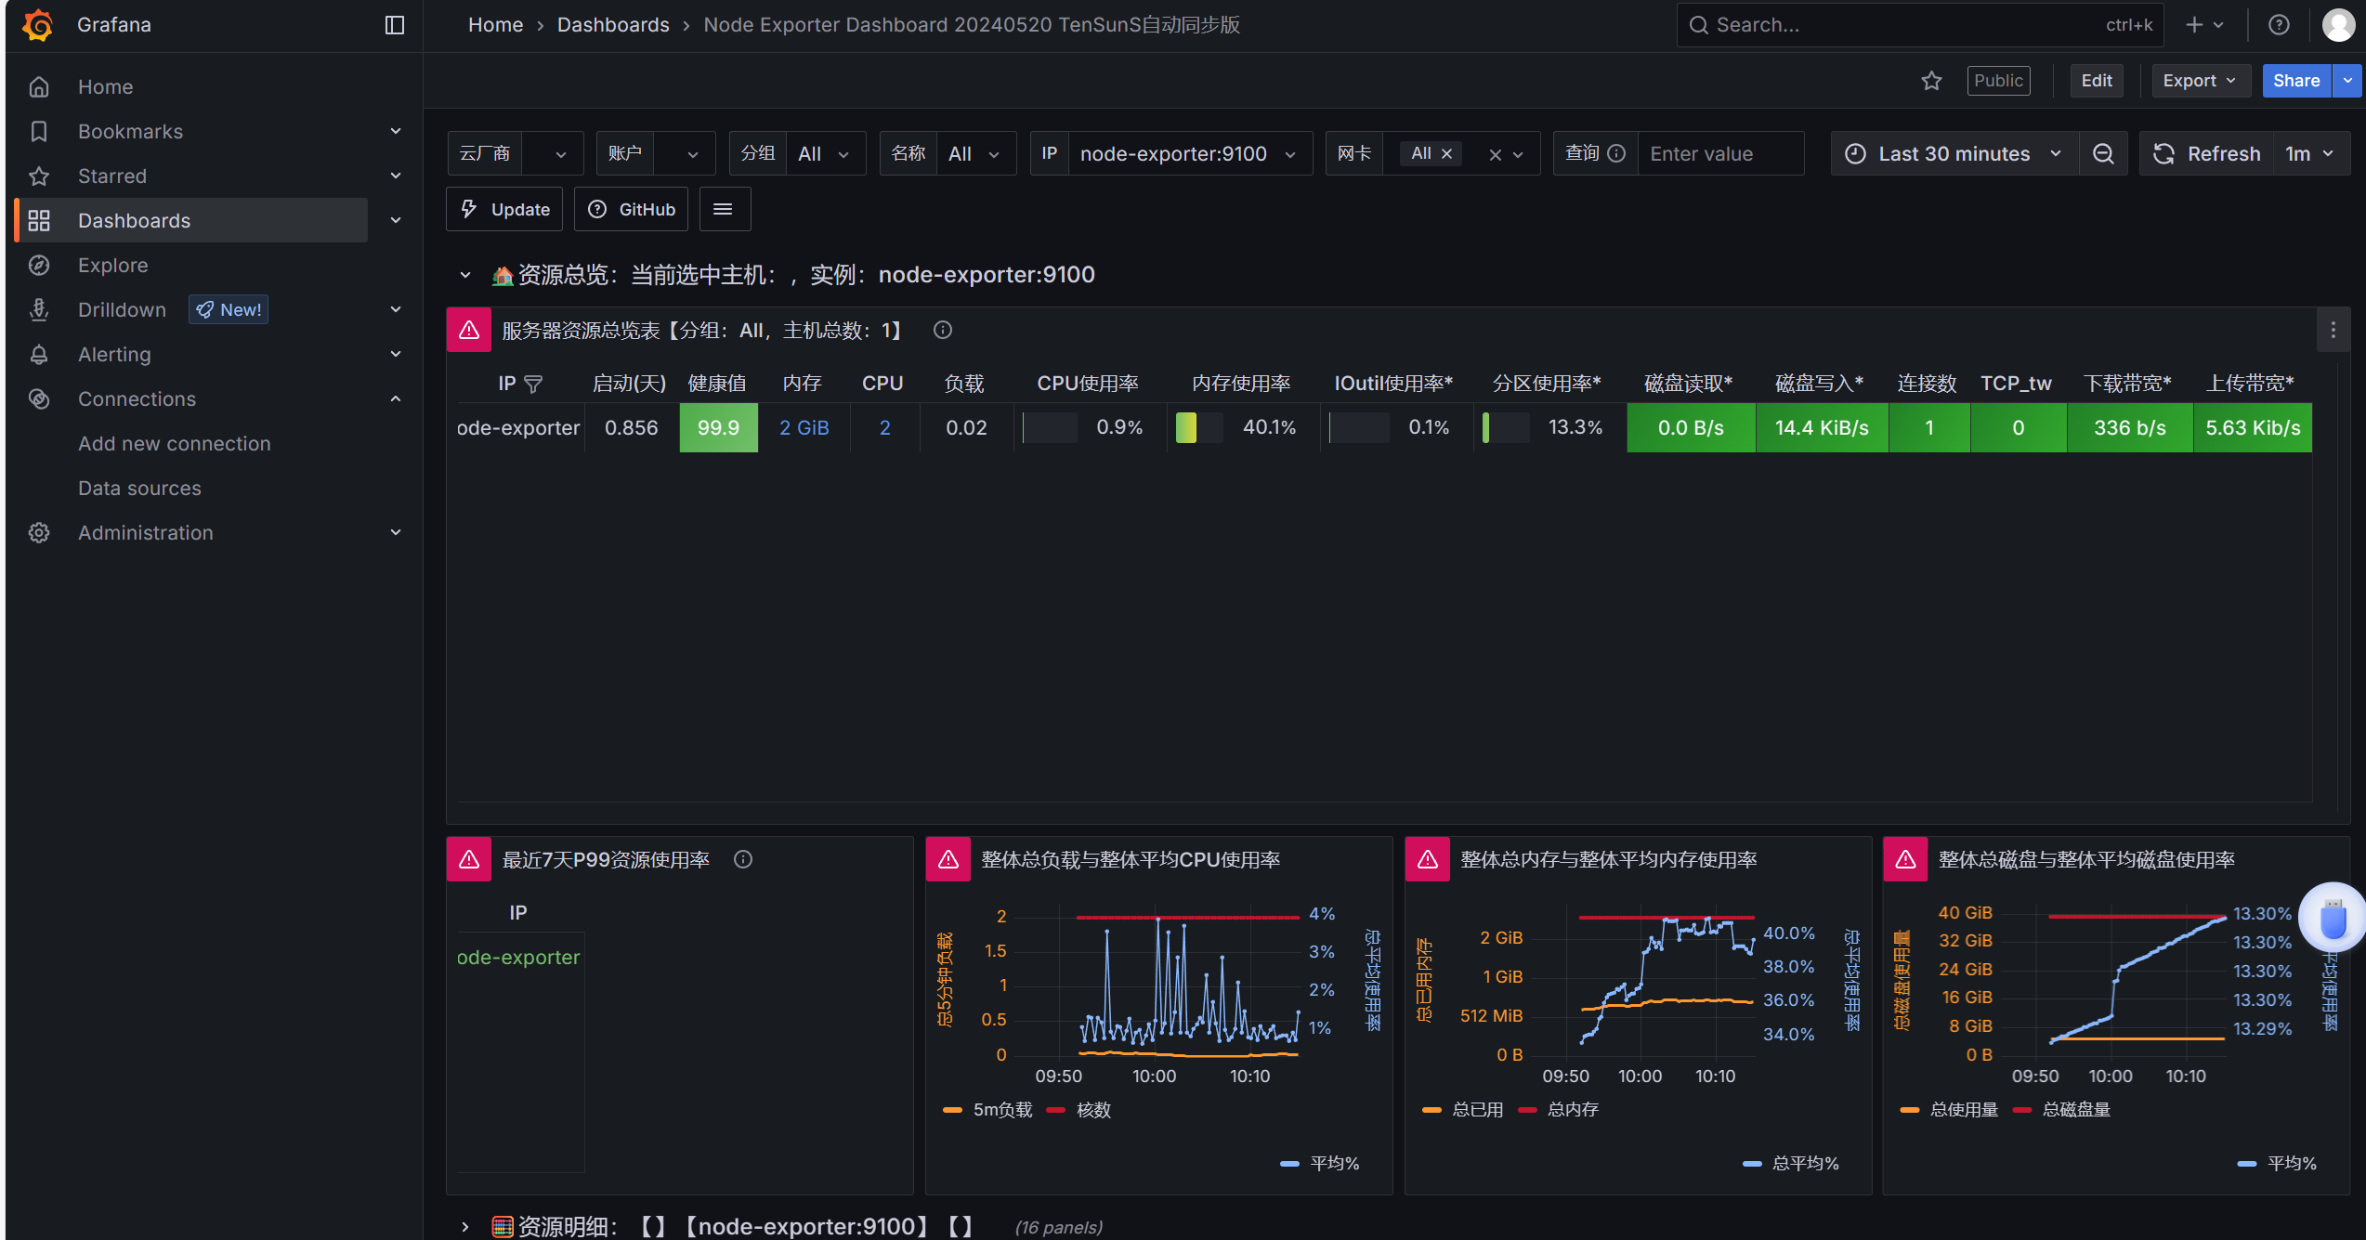The width and height of the screenshot is (2366, 1240).
Task: Toggle the sidebar dock menu icon
Action: 395,25
